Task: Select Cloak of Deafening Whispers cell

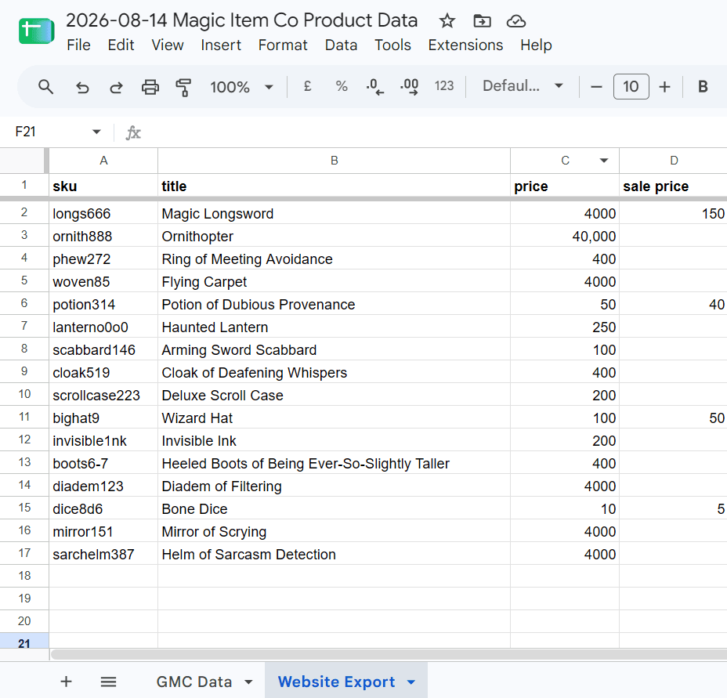Action: pos(334,372)
